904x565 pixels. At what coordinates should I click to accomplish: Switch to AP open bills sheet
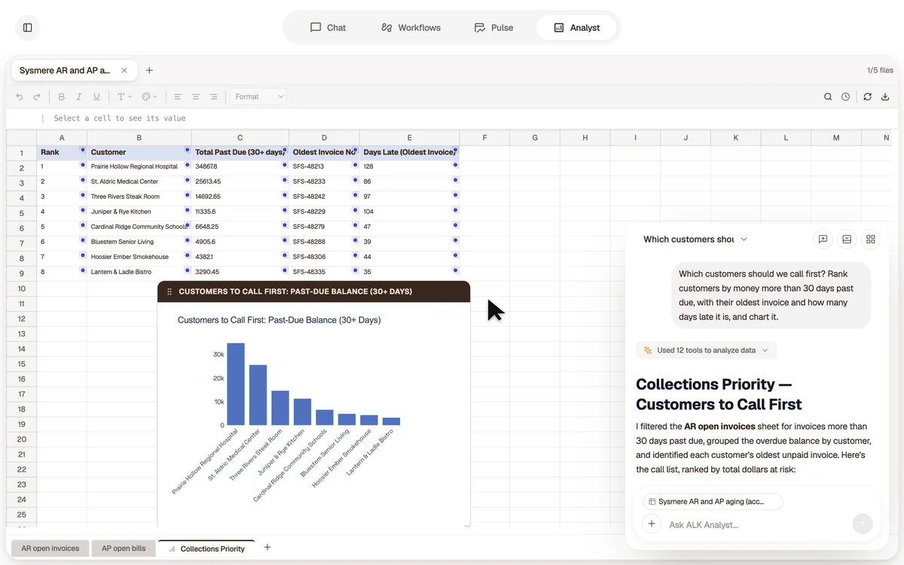[x=124, y=548]
